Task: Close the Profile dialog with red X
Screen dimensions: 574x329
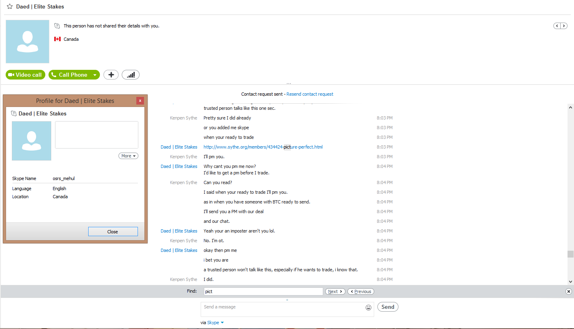Action: (x=140, y=101)
